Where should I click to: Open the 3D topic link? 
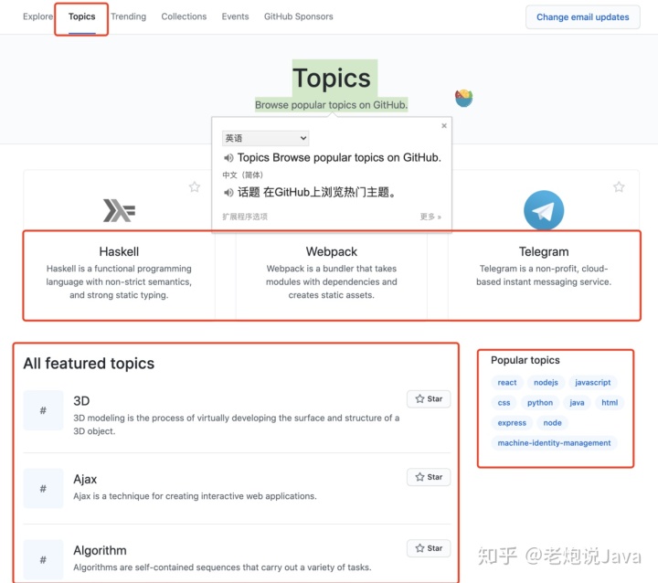(81, 401)
